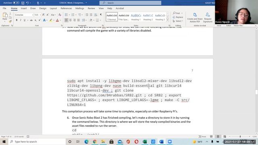
Task: Switch to the Draw tab
Action: pos(33,8)
